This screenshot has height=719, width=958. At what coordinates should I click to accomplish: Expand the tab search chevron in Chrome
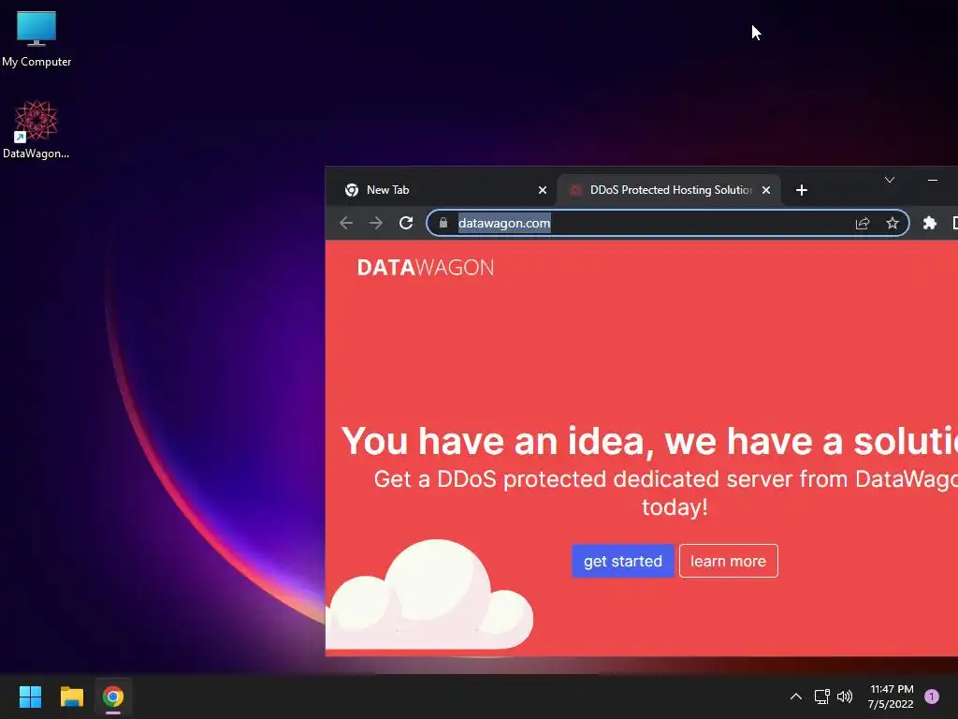tap(890, 180)
